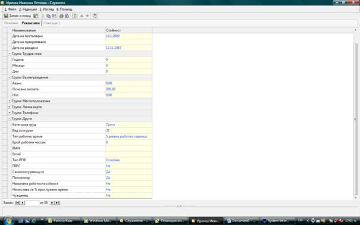Image resolution: width=360 pixels, height=225 pixels.
Task: Expand the 'Група: Местоположение' group
Action: pos(10,101)
